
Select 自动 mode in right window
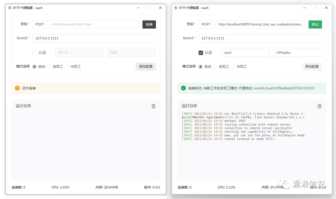(201, 67)
